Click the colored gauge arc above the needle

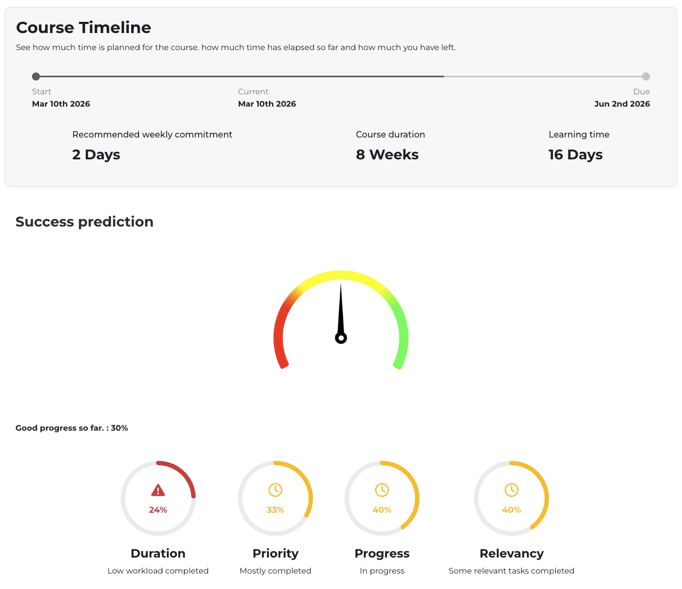click(341, 275)
